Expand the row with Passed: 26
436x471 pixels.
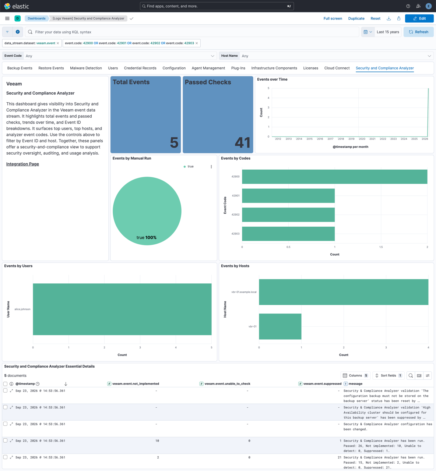[x=11, y=440]
